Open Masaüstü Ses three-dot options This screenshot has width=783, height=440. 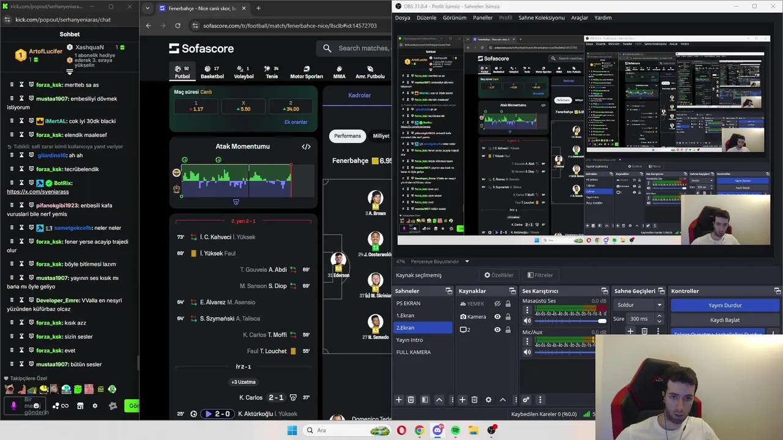[527, 310]
